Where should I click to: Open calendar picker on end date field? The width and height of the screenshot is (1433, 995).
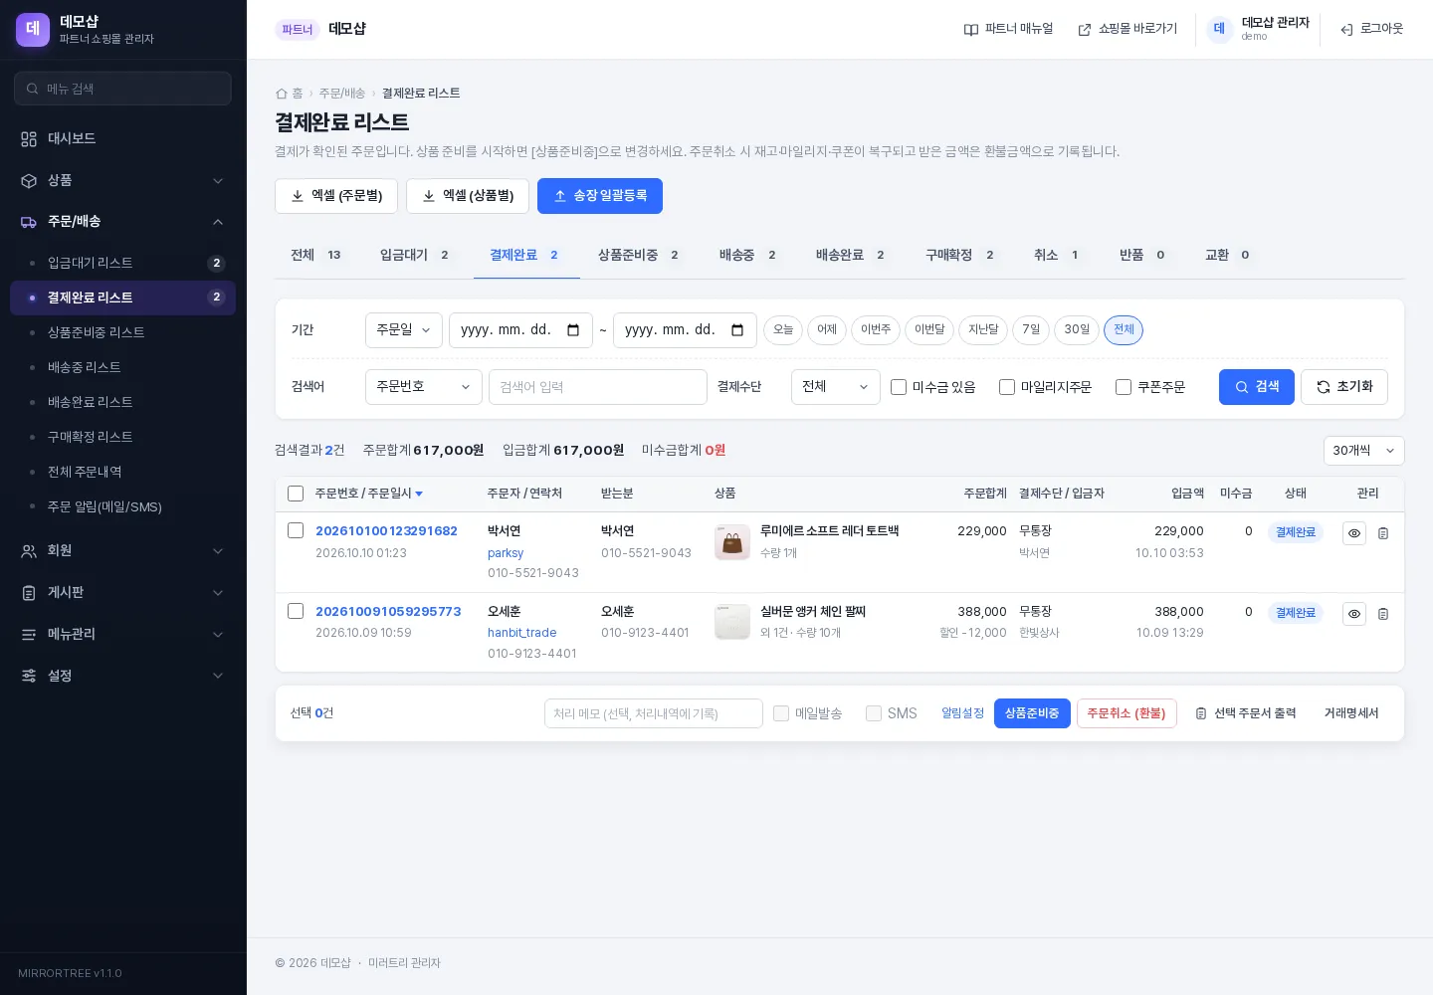pyautogui.click(x=737, y=330)
